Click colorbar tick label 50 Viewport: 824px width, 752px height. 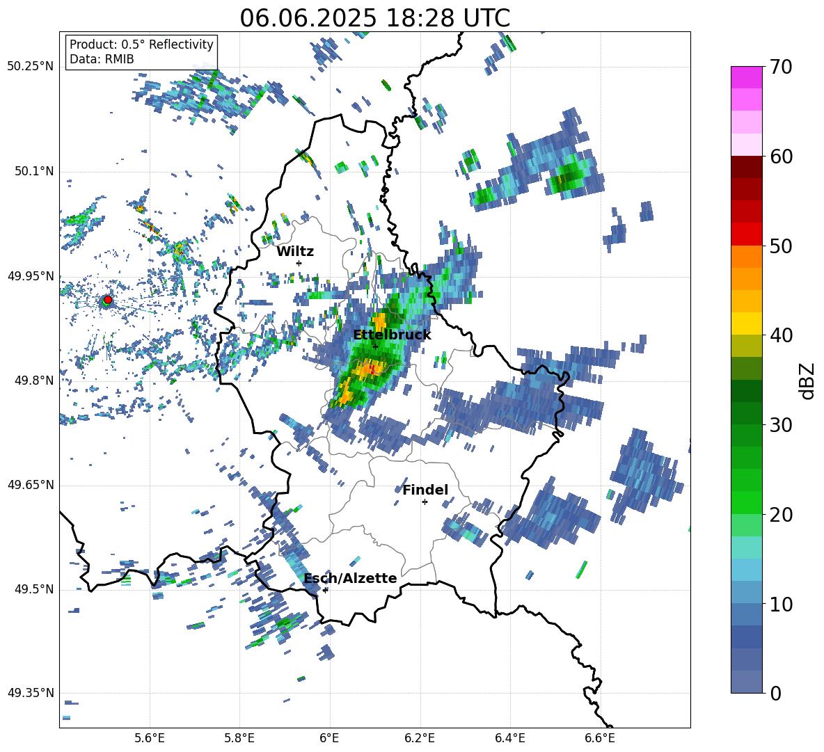[x=781, y=246]
